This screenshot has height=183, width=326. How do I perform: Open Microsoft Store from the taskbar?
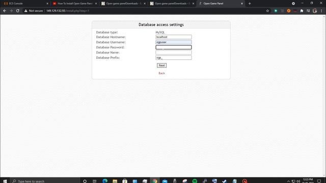pyautogui.click(x=125, y=181)
